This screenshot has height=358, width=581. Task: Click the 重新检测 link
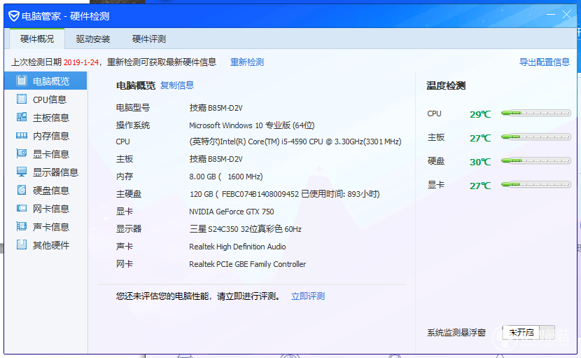pos(247,62)
